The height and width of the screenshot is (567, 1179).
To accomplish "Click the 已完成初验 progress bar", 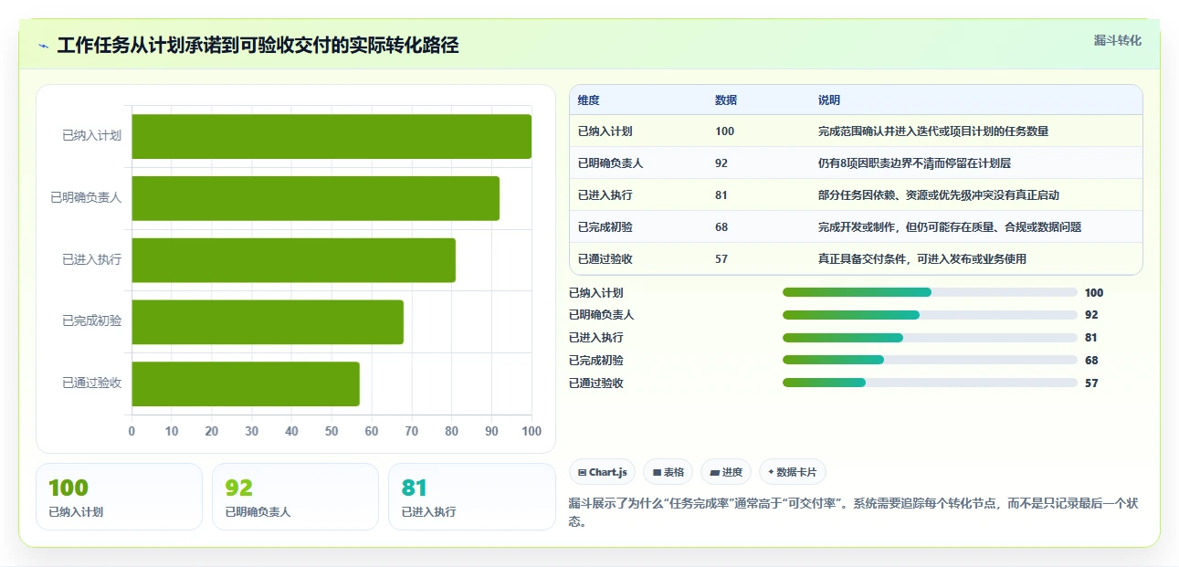I will (930, 360).
